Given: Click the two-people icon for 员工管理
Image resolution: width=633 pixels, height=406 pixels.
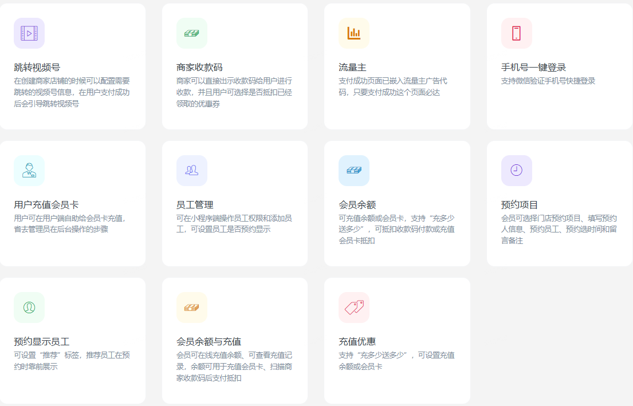Looking at the screenshot, I should click(191, 171).
